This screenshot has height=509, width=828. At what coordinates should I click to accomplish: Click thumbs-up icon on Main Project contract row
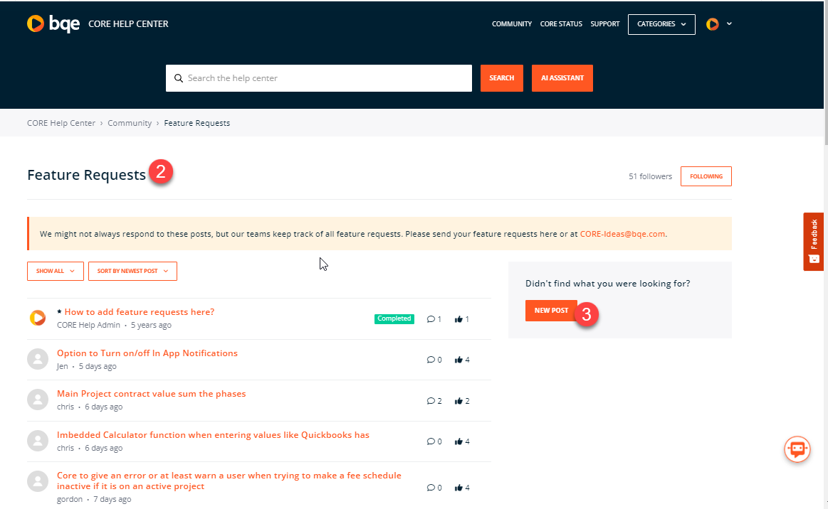[x=458, y=401]
